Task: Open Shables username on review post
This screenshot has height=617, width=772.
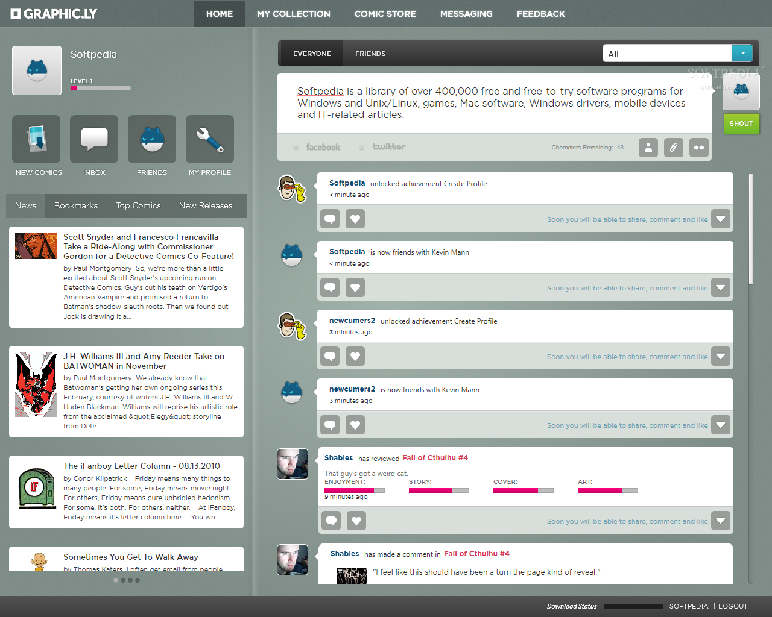Action: [x=339, y=458]
